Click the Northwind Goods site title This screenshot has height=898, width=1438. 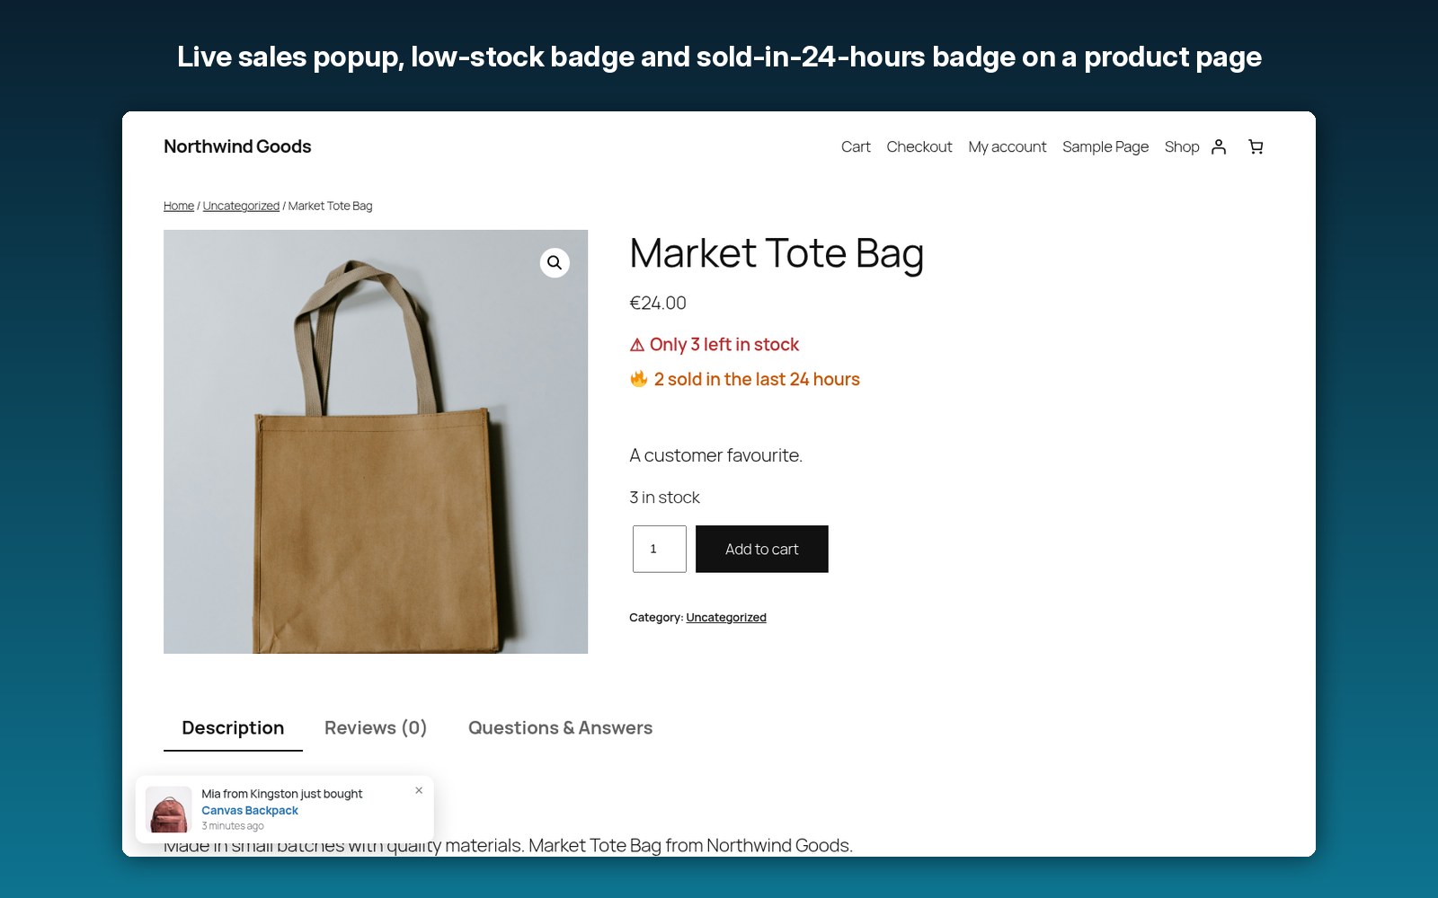[x=237, y=146]
